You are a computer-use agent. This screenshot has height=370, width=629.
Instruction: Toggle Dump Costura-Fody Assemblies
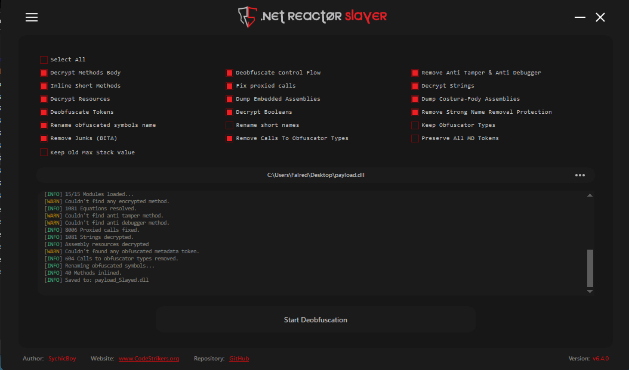coord(415,98)
